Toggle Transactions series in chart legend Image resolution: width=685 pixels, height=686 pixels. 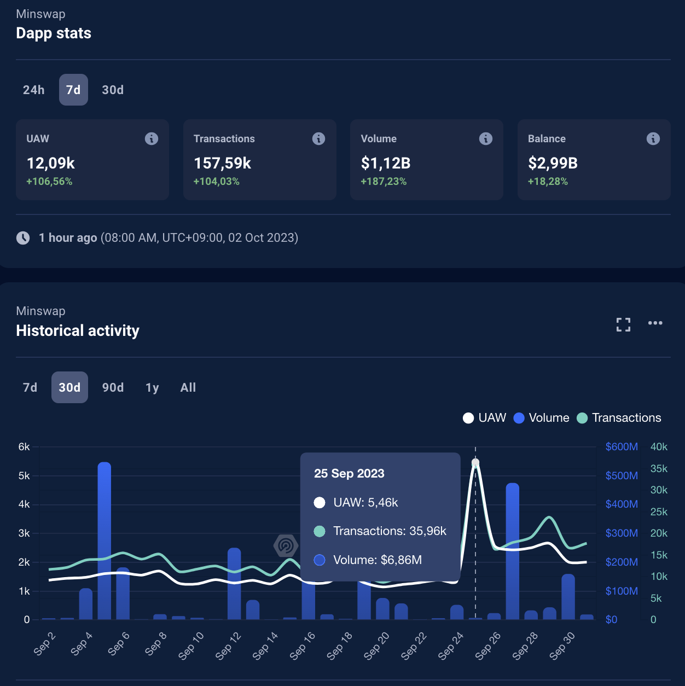[619, 418]
